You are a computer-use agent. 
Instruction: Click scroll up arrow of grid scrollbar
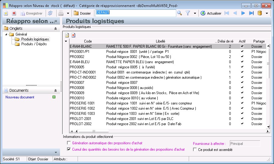pos(268,46)
